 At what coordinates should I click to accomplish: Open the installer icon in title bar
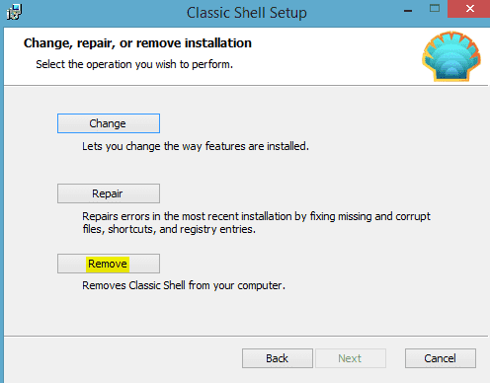(14, 12)
